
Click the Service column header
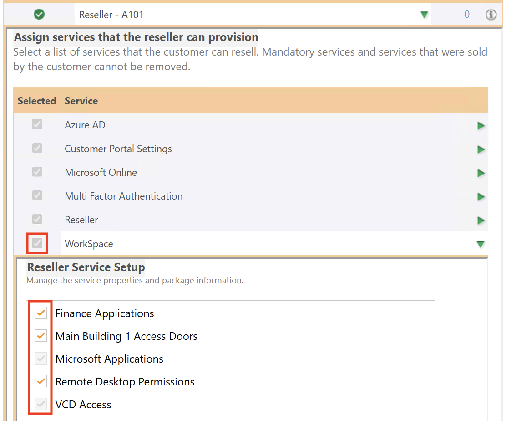[x=81, y=101]
